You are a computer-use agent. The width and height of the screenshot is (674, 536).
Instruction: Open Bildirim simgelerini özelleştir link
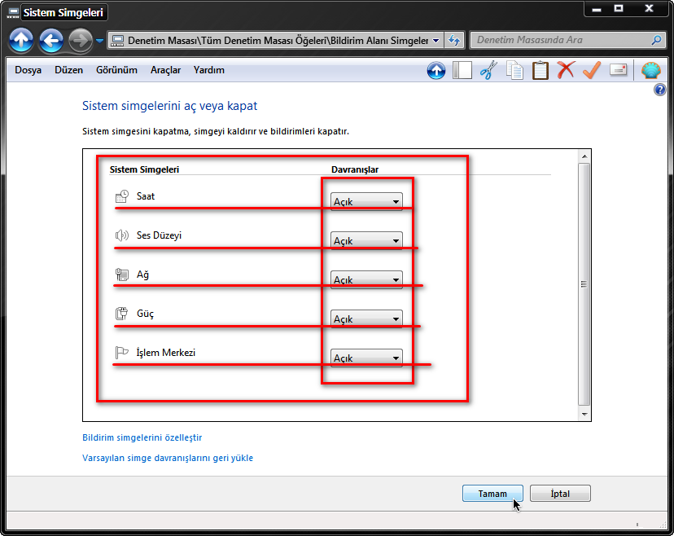pos(142,437)
